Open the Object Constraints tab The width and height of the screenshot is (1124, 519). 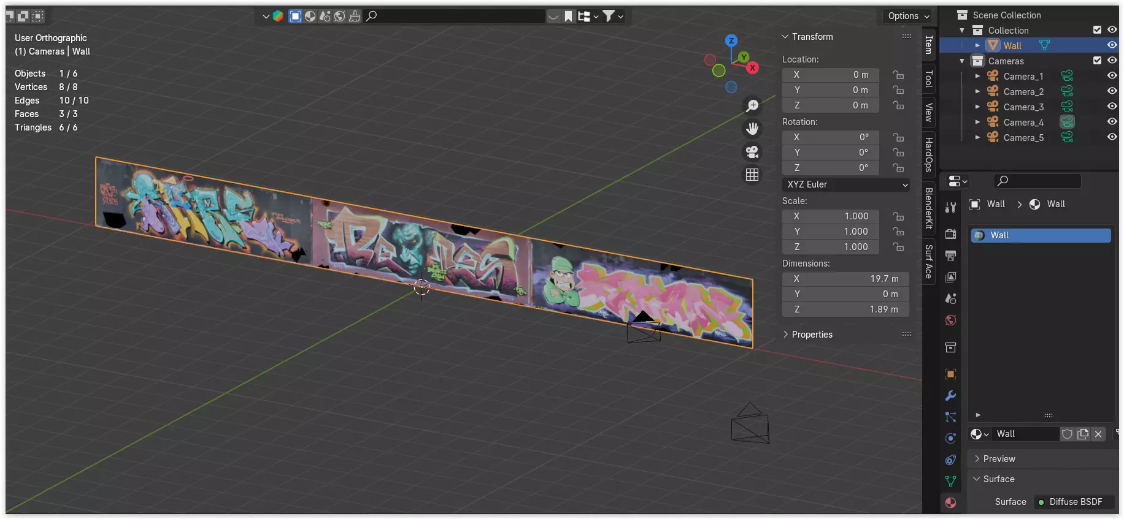[950, 460]
